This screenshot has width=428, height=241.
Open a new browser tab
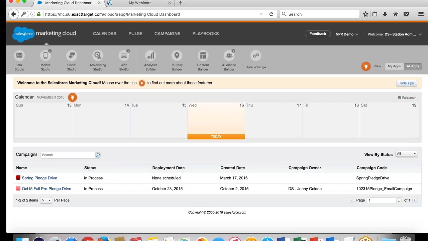(181, 3)
